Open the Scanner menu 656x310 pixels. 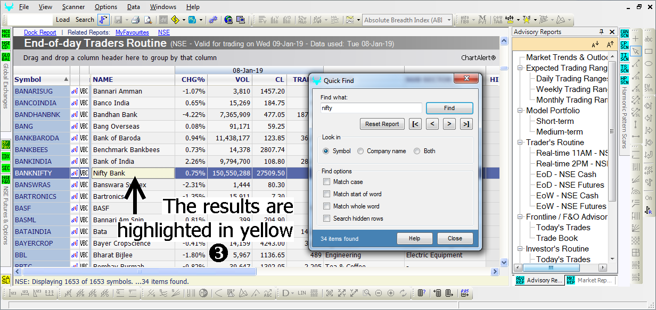click(x=73, y=7)
